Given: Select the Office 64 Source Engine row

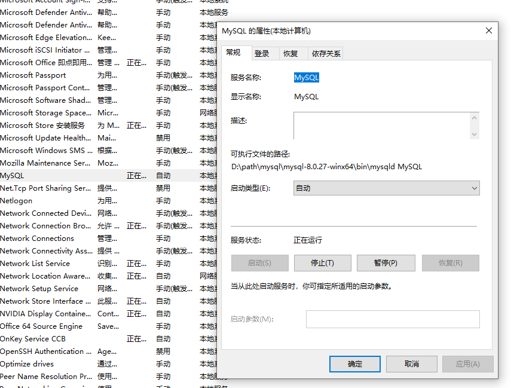Looking at the screenshot, I should (x=108, y=326).
